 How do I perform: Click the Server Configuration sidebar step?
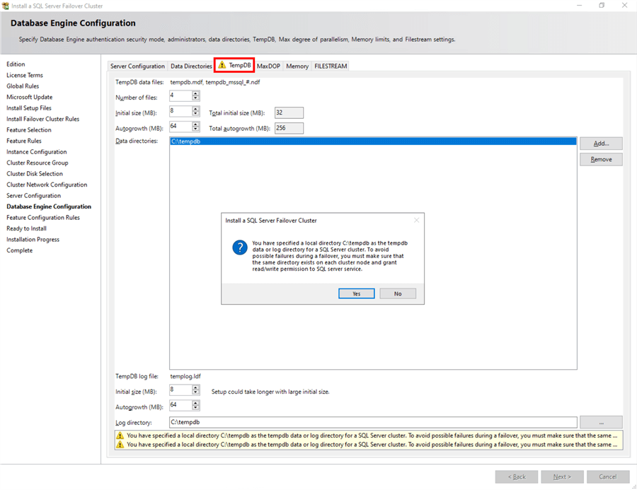tap(34, 196)
